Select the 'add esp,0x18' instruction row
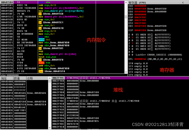This screenshot has height=130, width=189. pos(62,31)
